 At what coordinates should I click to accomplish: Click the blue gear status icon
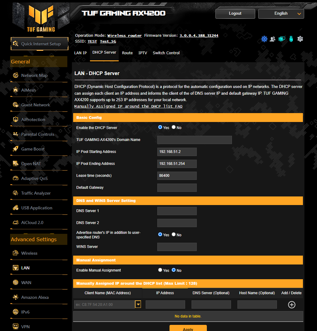click(264, 39)
